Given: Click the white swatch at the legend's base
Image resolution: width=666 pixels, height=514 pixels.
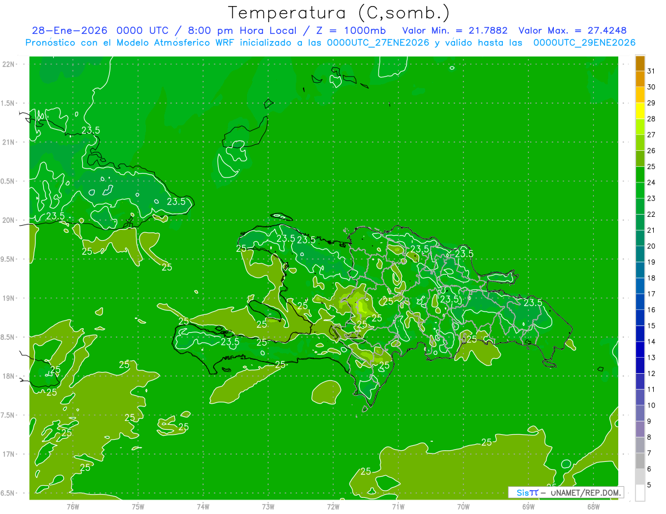Looking at the screenshot, I should pyautogui.click(x=640, y=493).
